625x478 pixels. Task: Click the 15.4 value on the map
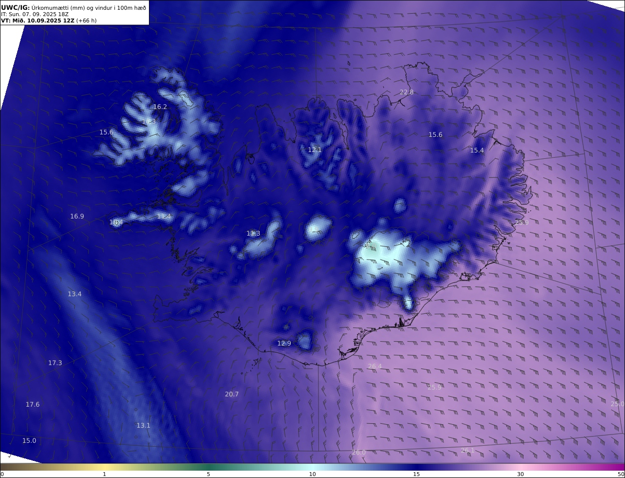(x=477, y=151)
